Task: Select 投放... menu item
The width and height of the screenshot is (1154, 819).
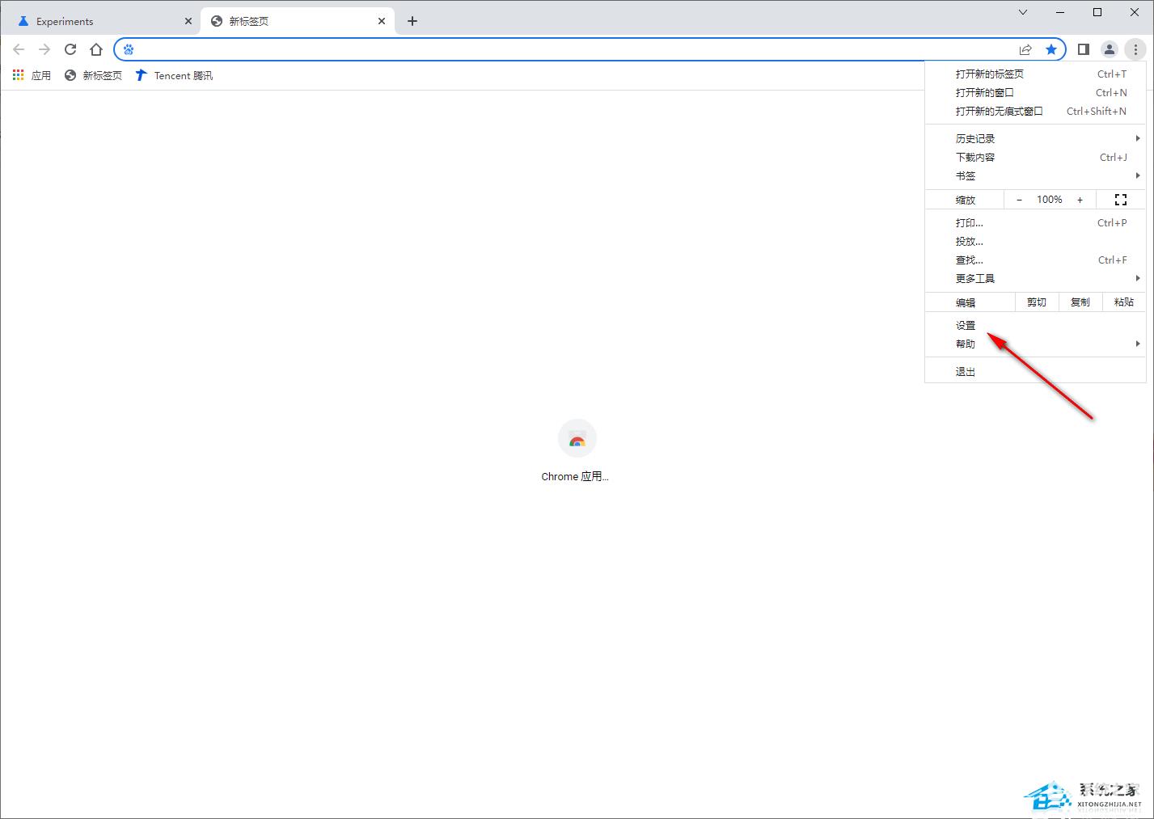Action: coord(1035,241)
